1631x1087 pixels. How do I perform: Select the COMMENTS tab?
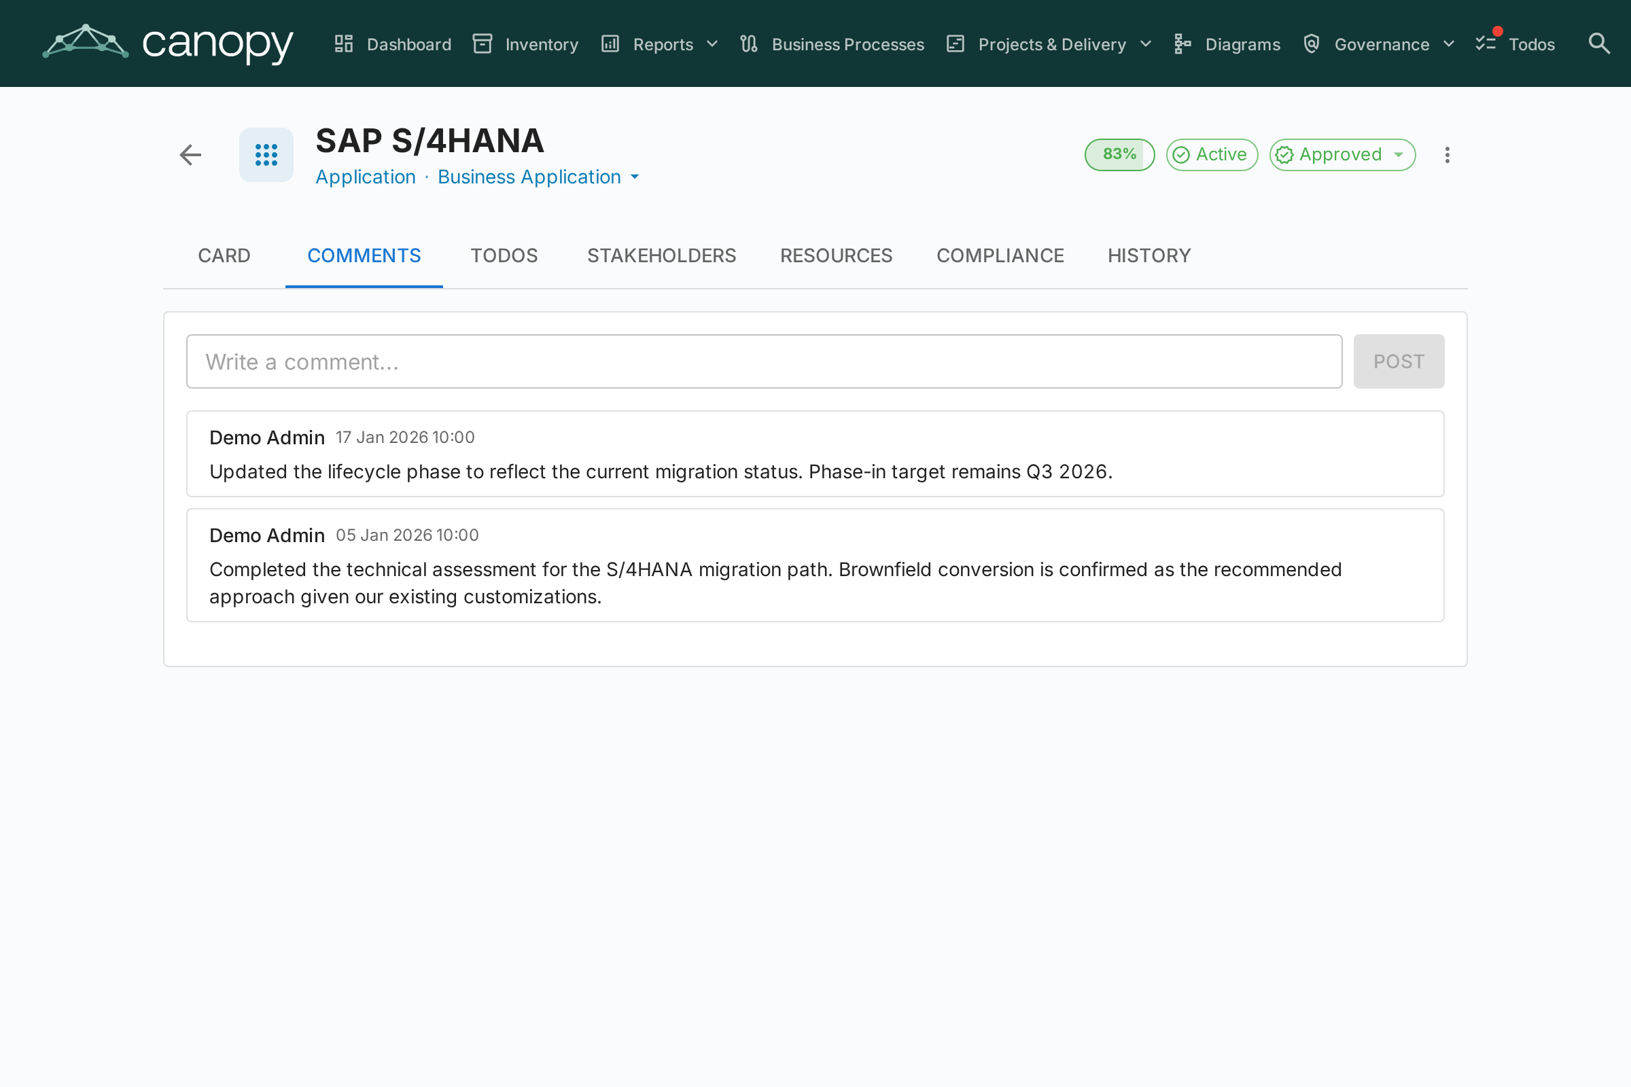[364, 256]
